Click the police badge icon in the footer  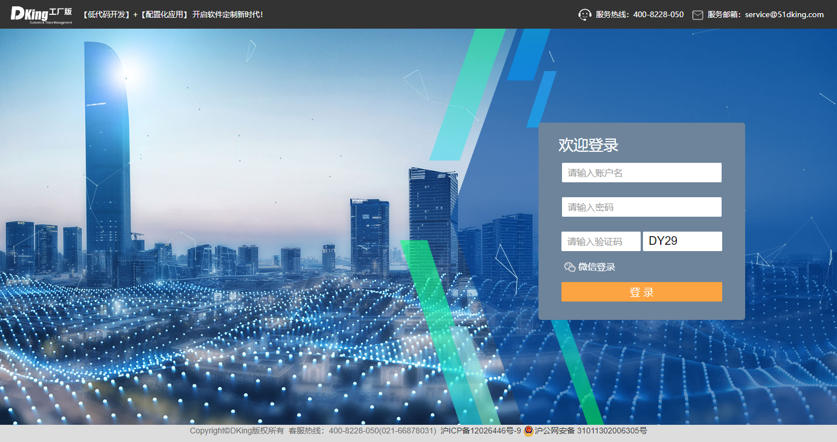point(528,431)
